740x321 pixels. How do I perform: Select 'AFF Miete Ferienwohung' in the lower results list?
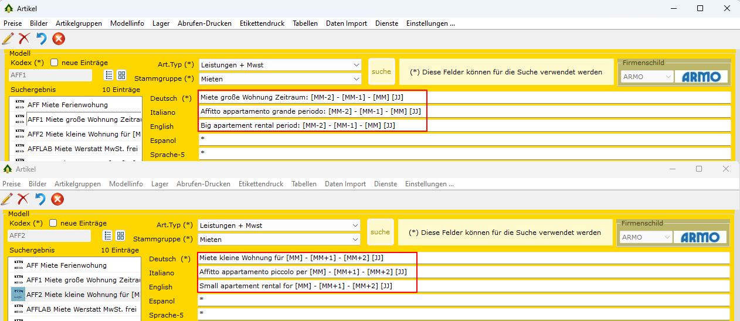point(66,265)
